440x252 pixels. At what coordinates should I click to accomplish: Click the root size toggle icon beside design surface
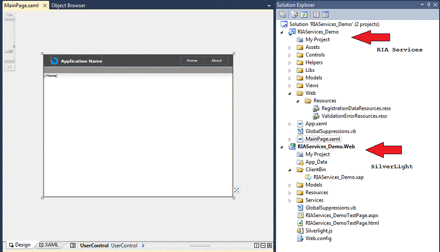pos(237,191)
